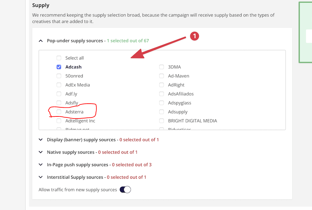Check the Ad-Maven checkbox
This screenshot has height=210, width=312.
point(161,76)
